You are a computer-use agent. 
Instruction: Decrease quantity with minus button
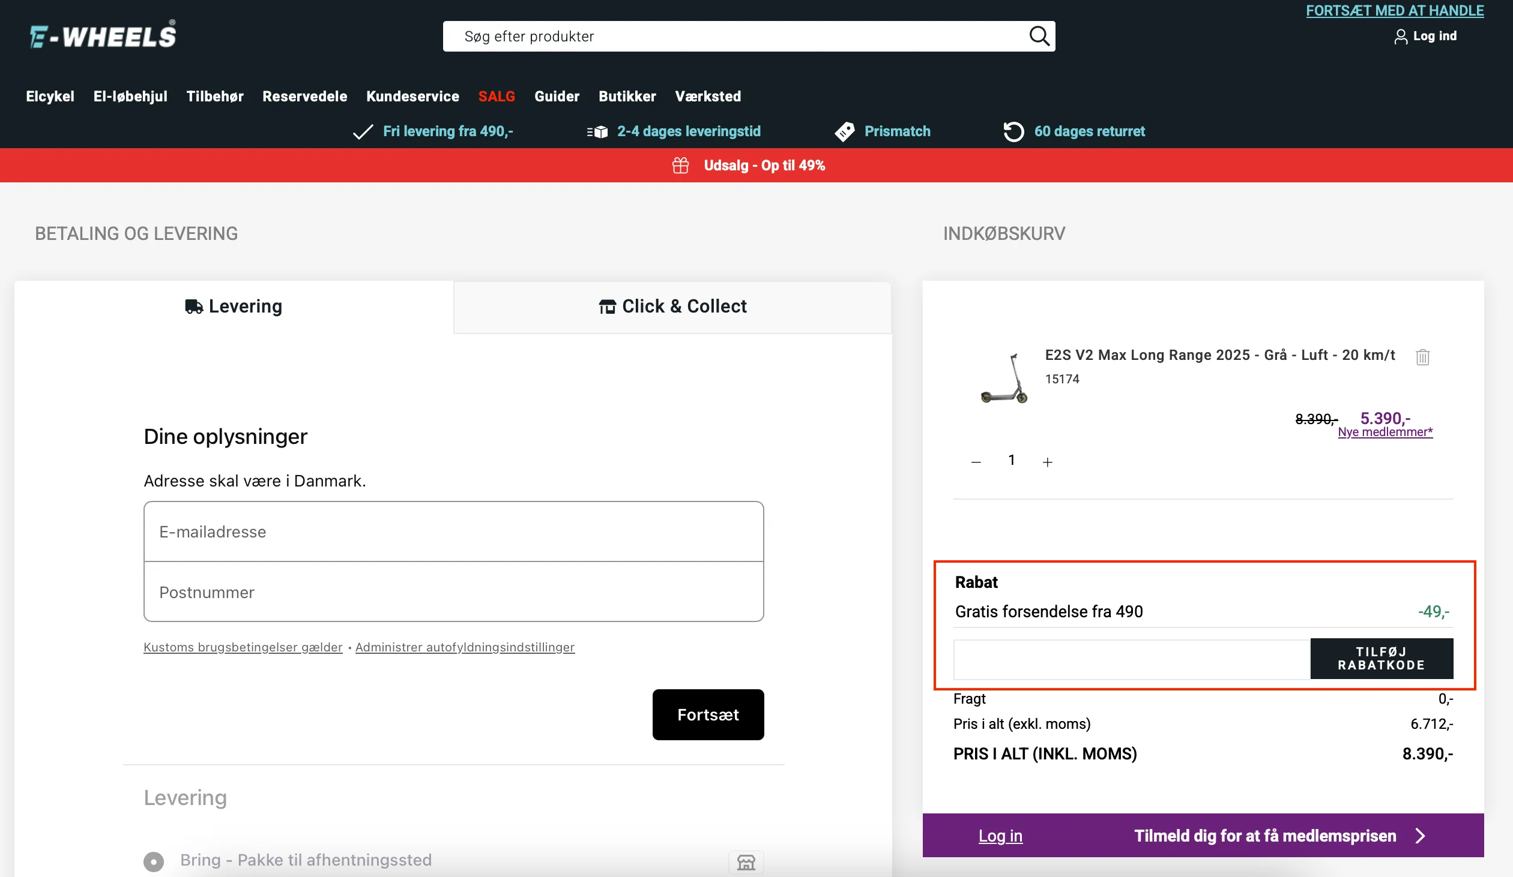976,462
